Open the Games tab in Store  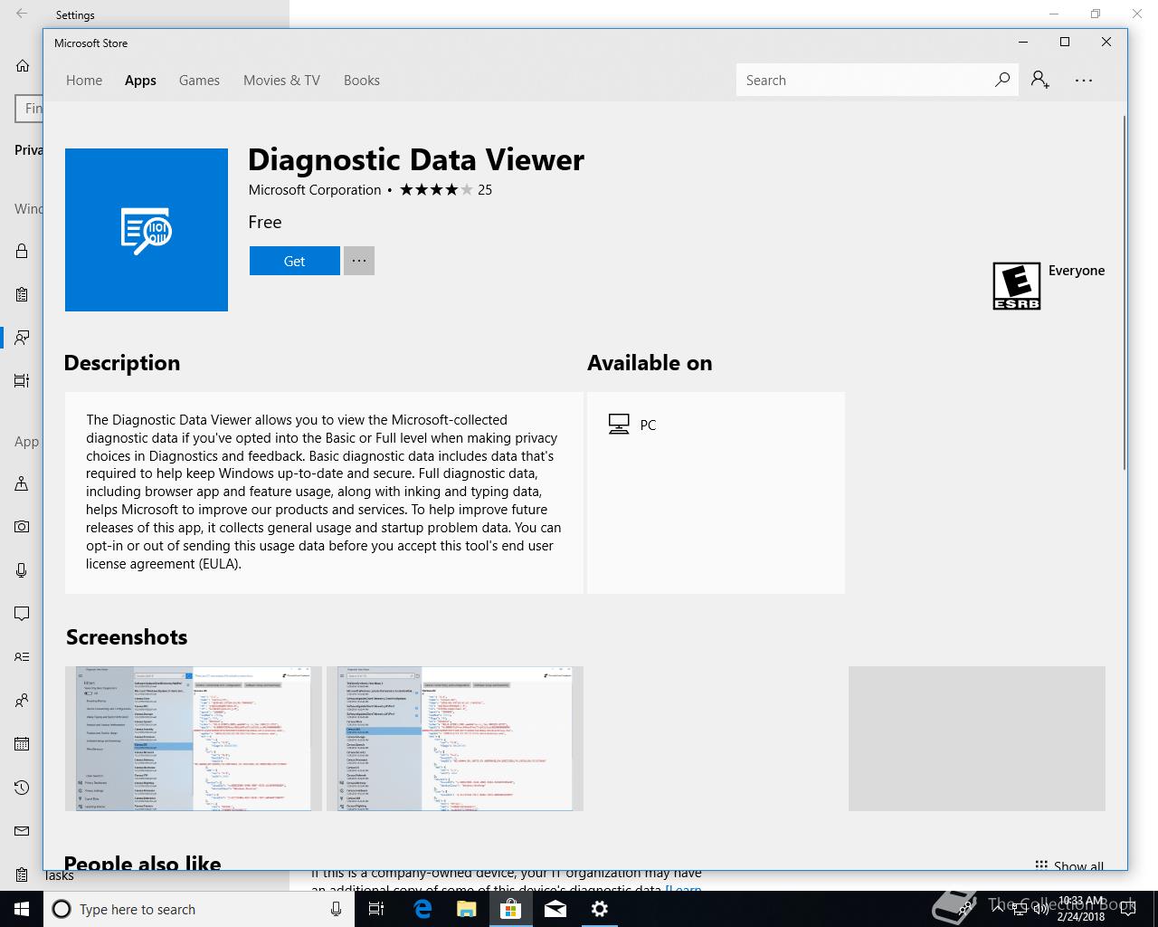[199, 80]
